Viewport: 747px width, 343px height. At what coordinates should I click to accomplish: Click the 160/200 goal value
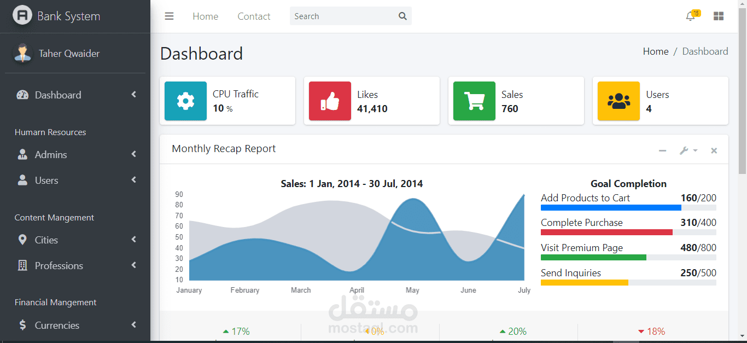pos(698,197)
